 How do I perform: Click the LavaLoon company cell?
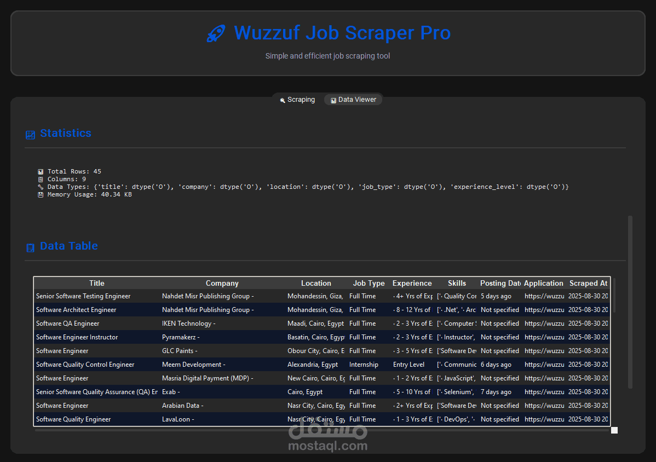pos(222,419)
